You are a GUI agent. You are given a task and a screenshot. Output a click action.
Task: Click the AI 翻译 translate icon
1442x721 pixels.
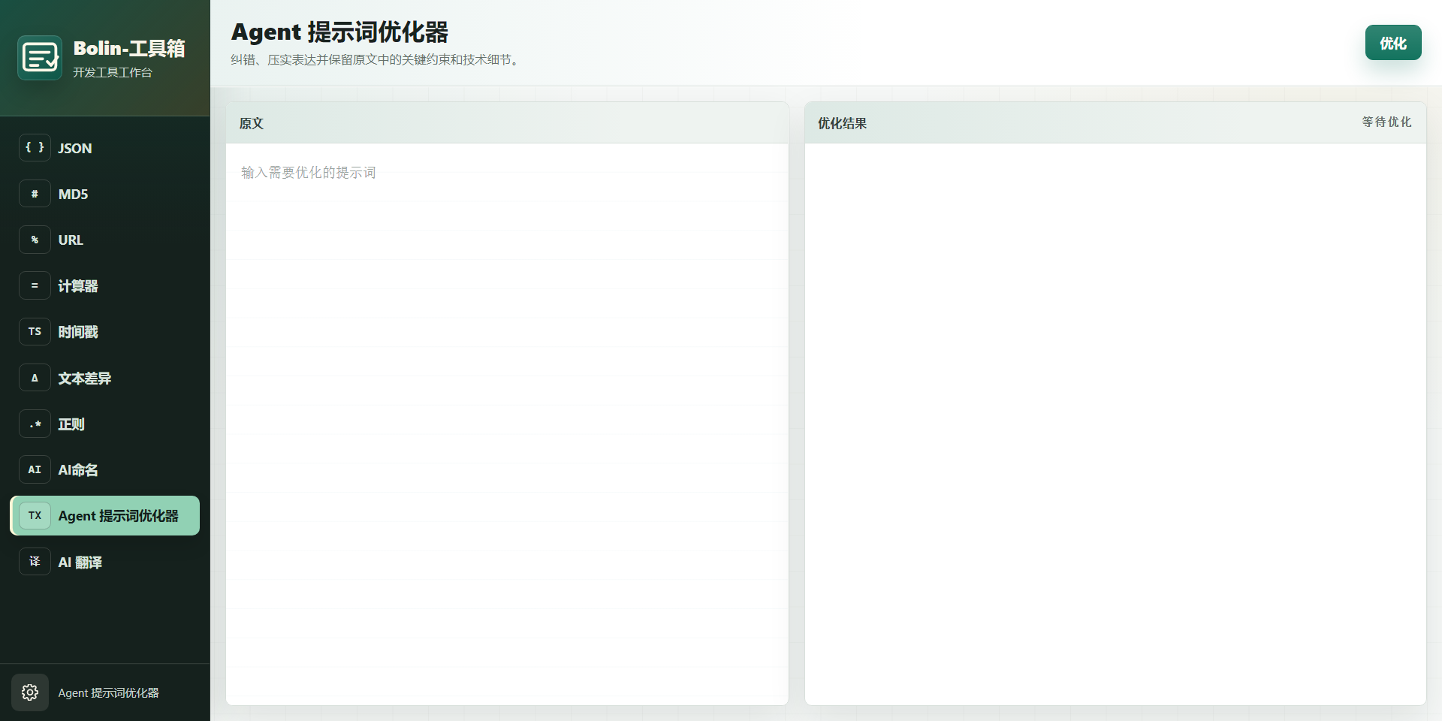pyautogui.click(x=35, y=561)
